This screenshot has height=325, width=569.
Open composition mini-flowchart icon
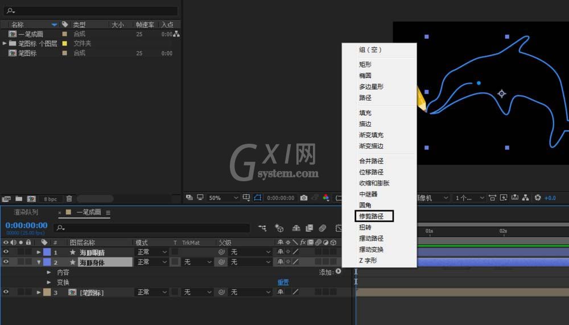pos(262,228)
